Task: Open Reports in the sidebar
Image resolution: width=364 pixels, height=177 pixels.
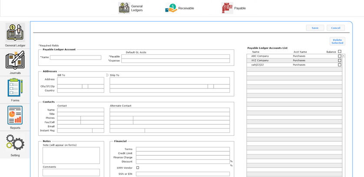Action: (x=15, y=115)
